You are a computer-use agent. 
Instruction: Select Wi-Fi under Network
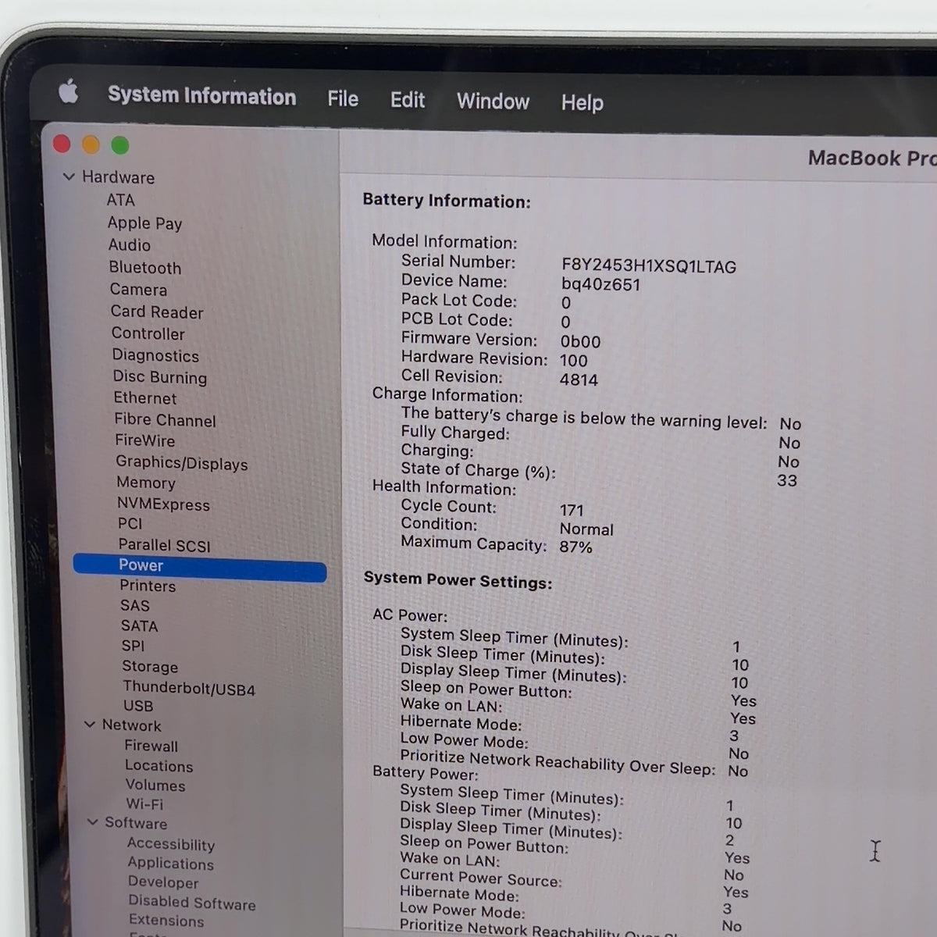coord(144,804)
